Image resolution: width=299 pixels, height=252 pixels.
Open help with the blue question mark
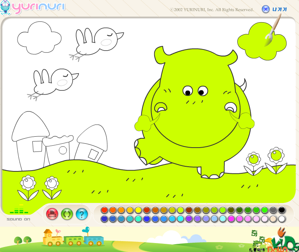[x=82, y=213]
